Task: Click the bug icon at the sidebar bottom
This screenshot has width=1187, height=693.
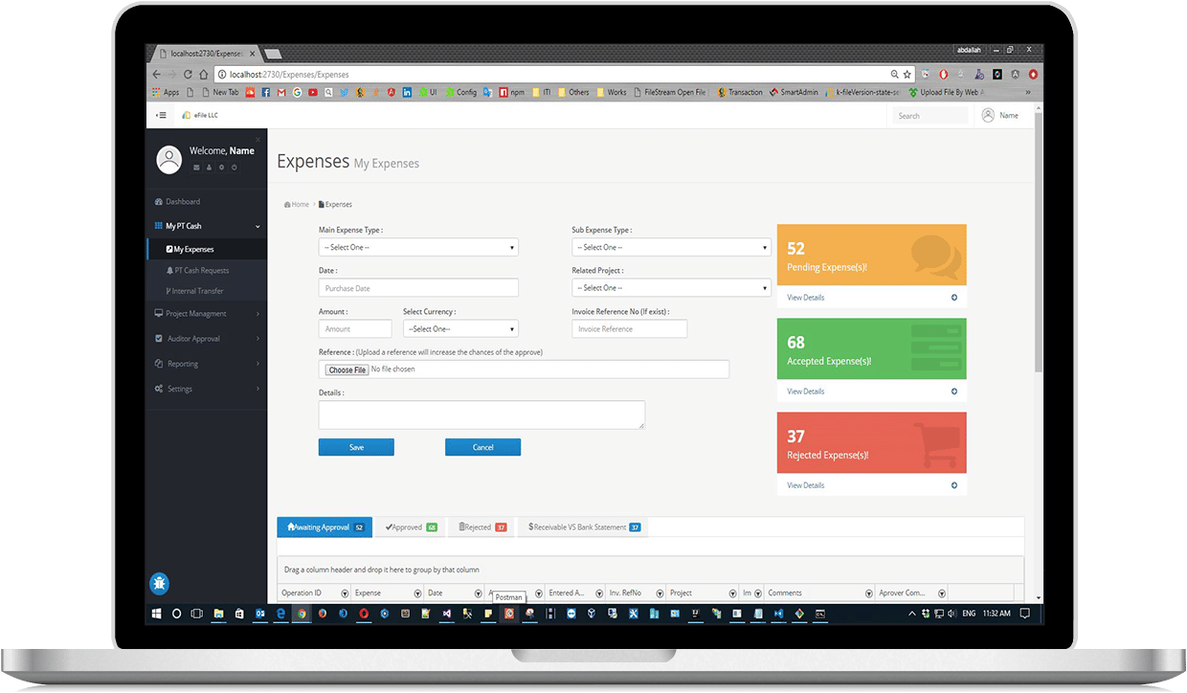Action: pos(160,582)
